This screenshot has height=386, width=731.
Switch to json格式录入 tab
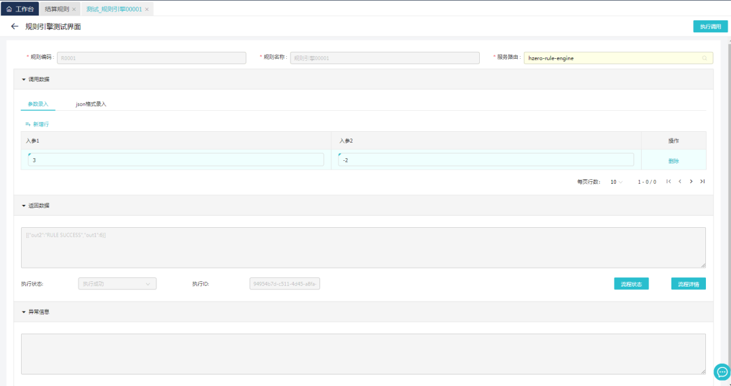pos(91,104)
